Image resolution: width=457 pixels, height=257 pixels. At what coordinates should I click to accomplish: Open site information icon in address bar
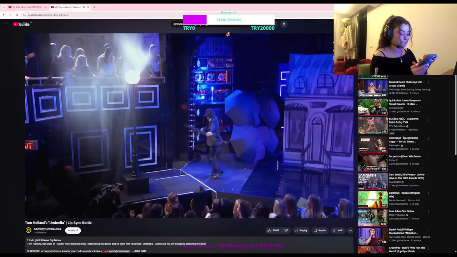(24, 15)
